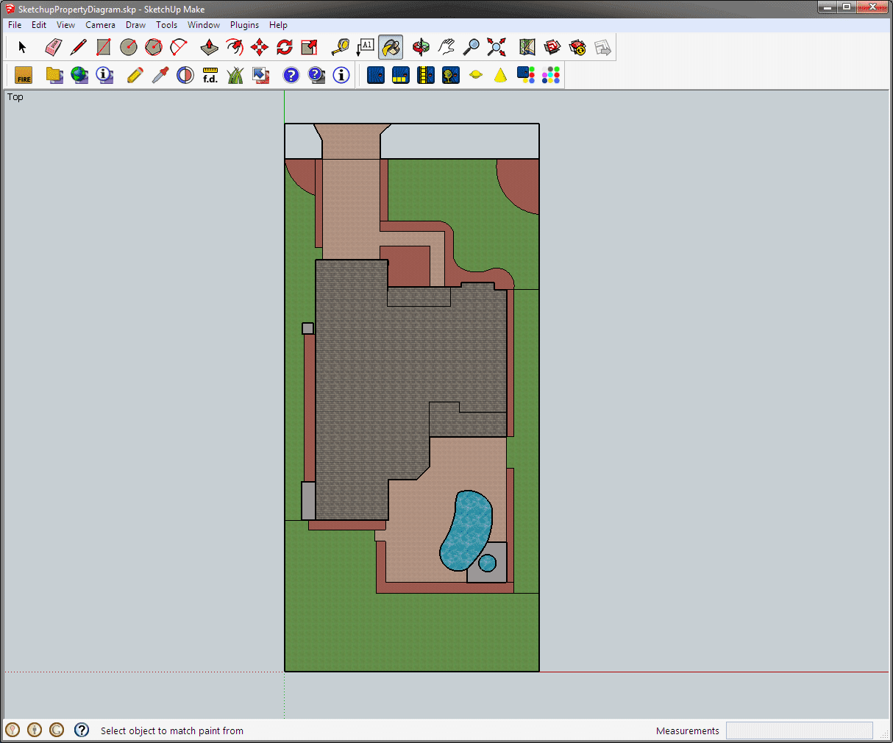Open the Text annotation tool
The image size is (893, 743).
366,46
